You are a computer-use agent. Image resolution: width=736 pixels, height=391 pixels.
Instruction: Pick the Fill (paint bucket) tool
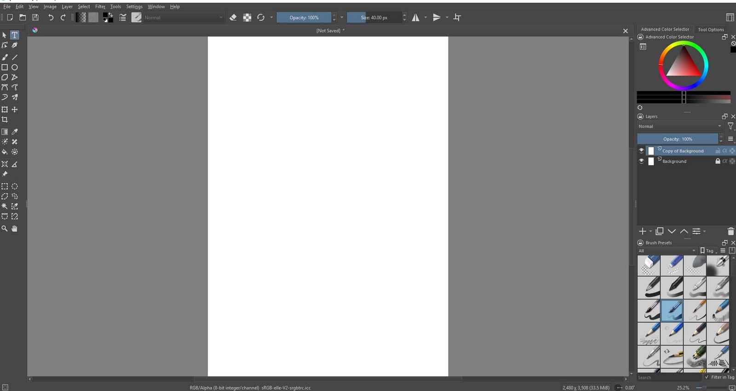tap(5, 152)
